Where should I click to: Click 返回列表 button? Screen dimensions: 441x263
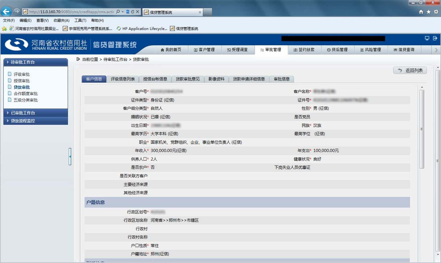point(410,70)
